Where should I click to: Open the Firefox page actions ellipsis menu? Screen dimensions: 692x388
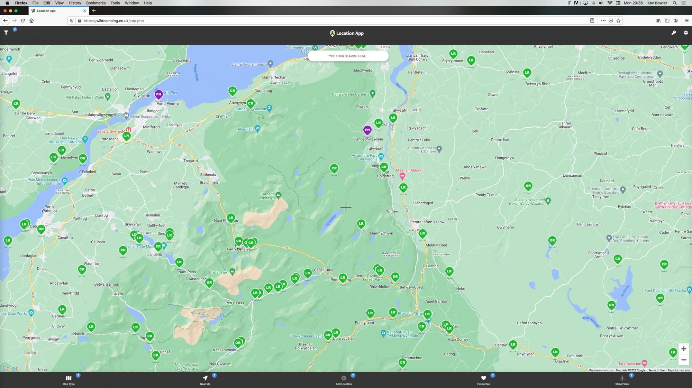click(603, 20)
